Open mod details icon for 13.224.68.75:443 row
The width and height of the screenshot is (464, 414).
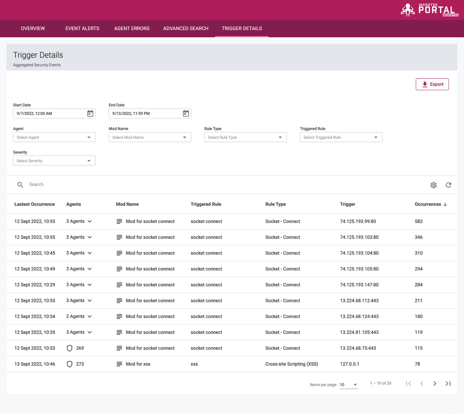point(119,348)
